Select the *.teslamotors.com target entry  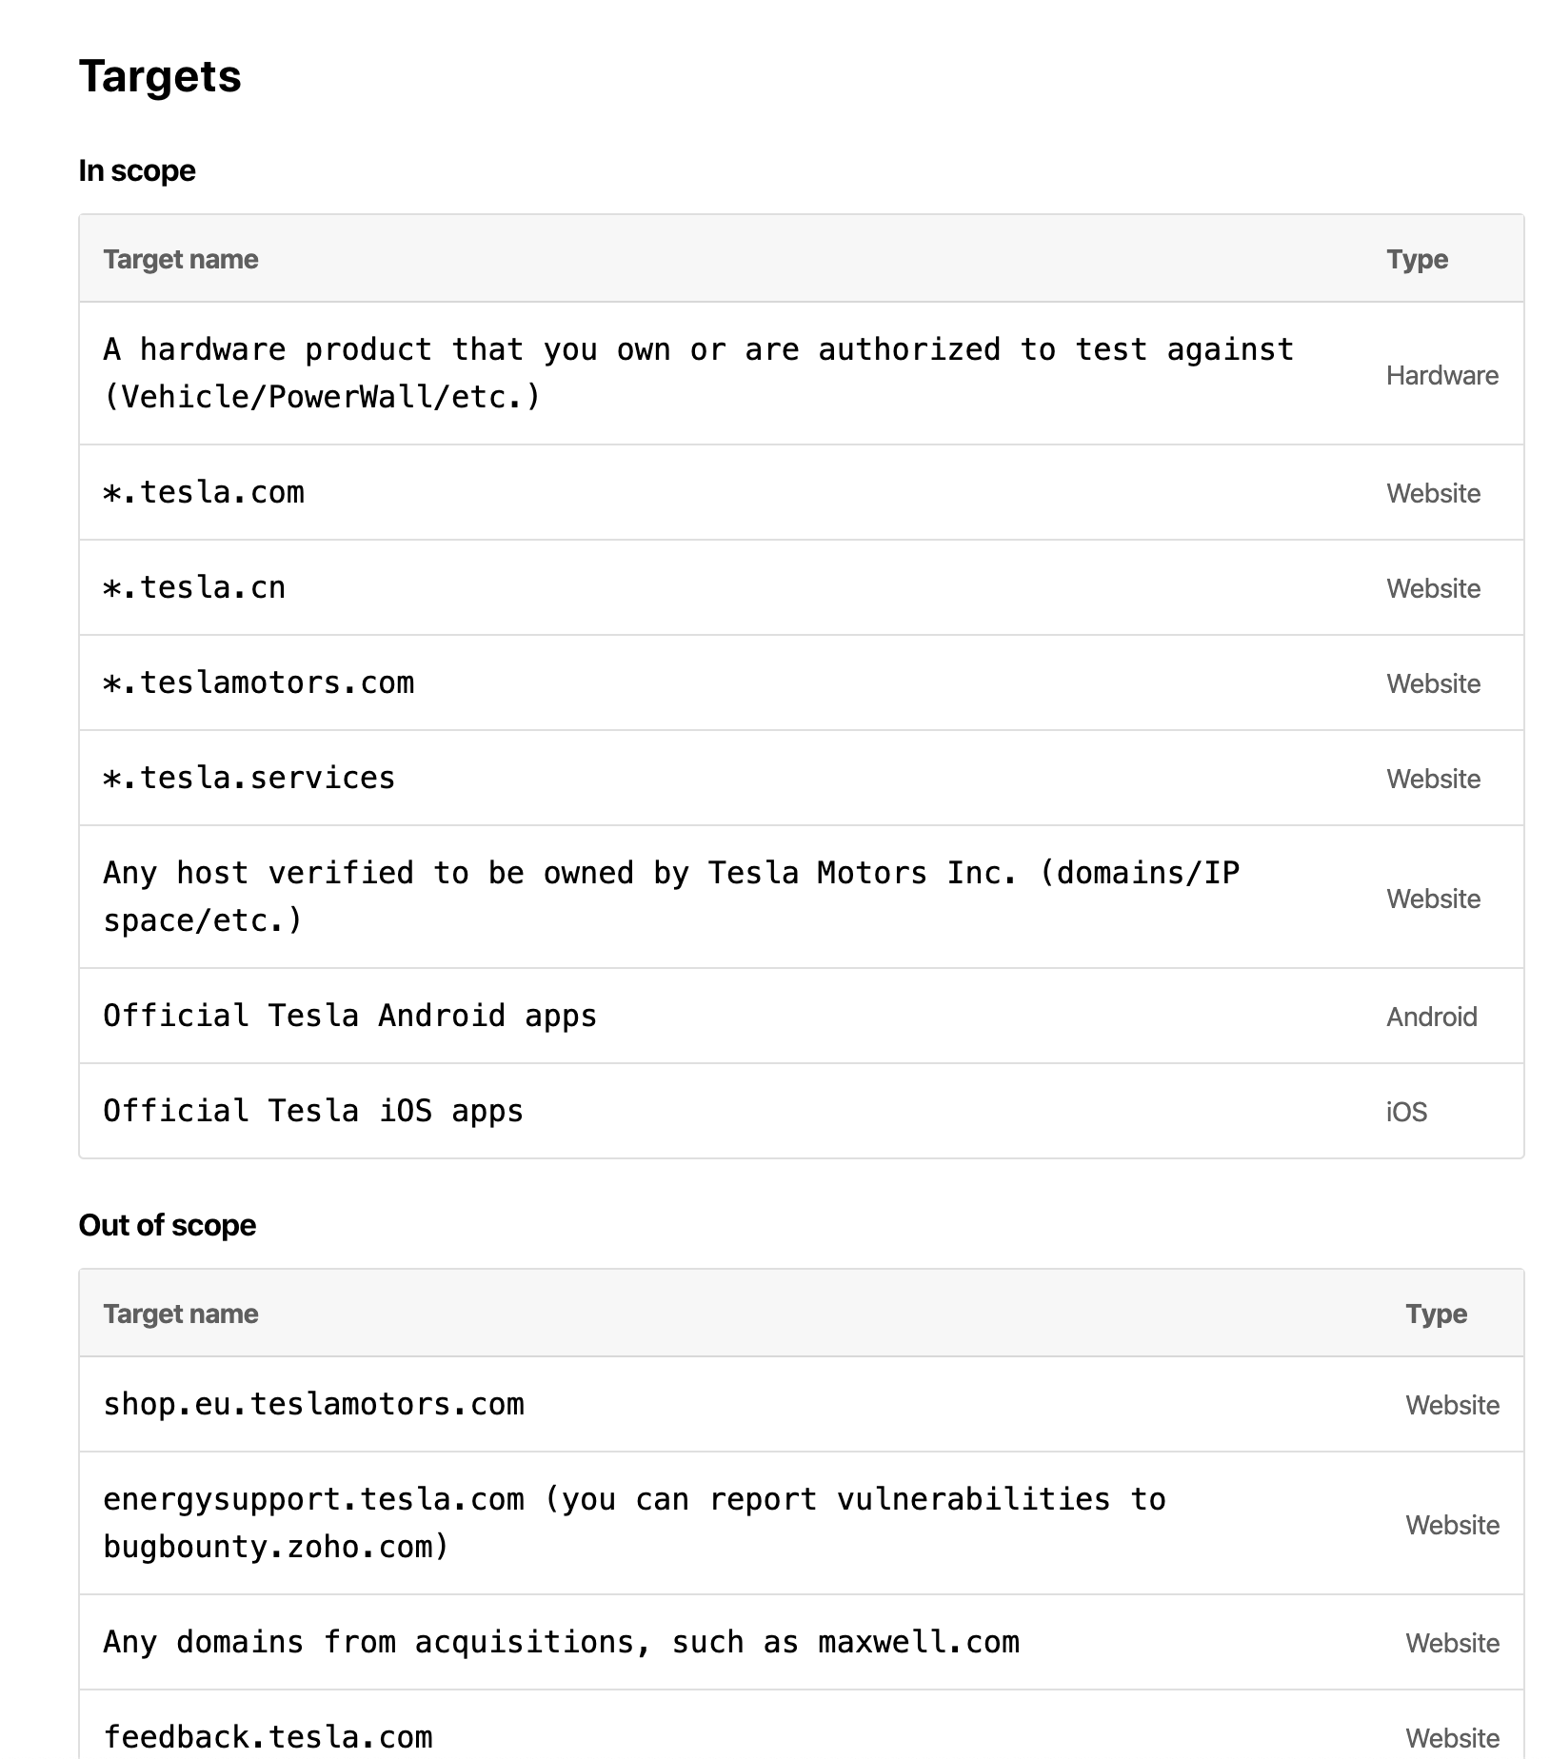pyautogui.click(x=259, y=682)
